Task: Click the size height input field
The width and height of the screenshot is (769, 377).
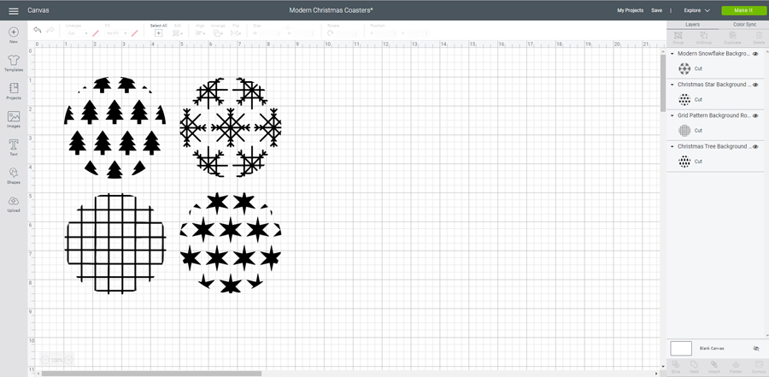Action: [x=302, y=33]
